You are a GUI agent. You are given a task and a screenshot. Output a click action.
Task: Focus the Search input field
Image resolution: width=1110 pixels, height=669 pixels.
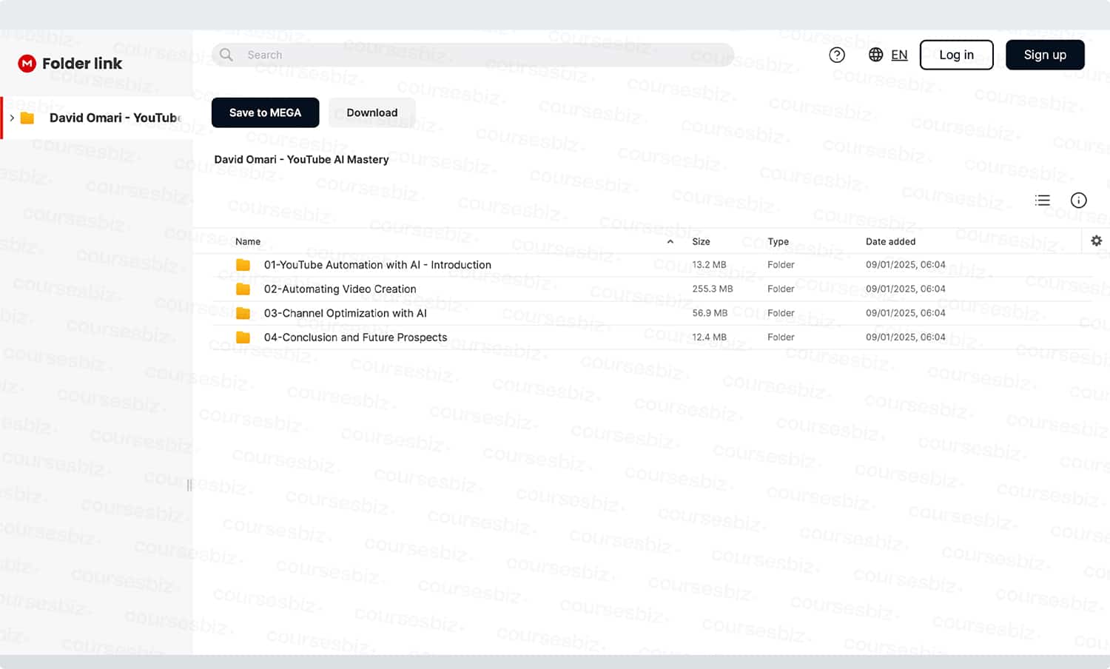pyautogui.click(x=474, y=55)
